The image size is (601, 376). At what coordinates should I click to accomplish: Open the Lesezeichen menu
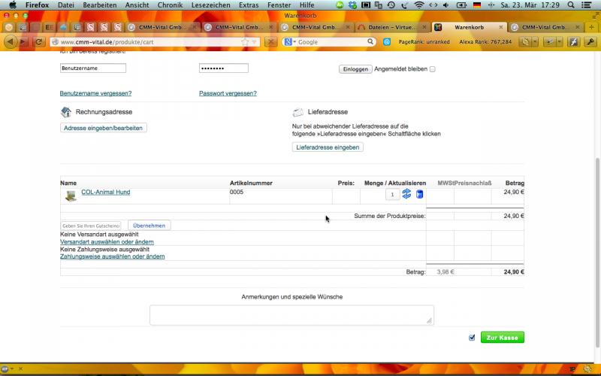[x=210, y=5]
